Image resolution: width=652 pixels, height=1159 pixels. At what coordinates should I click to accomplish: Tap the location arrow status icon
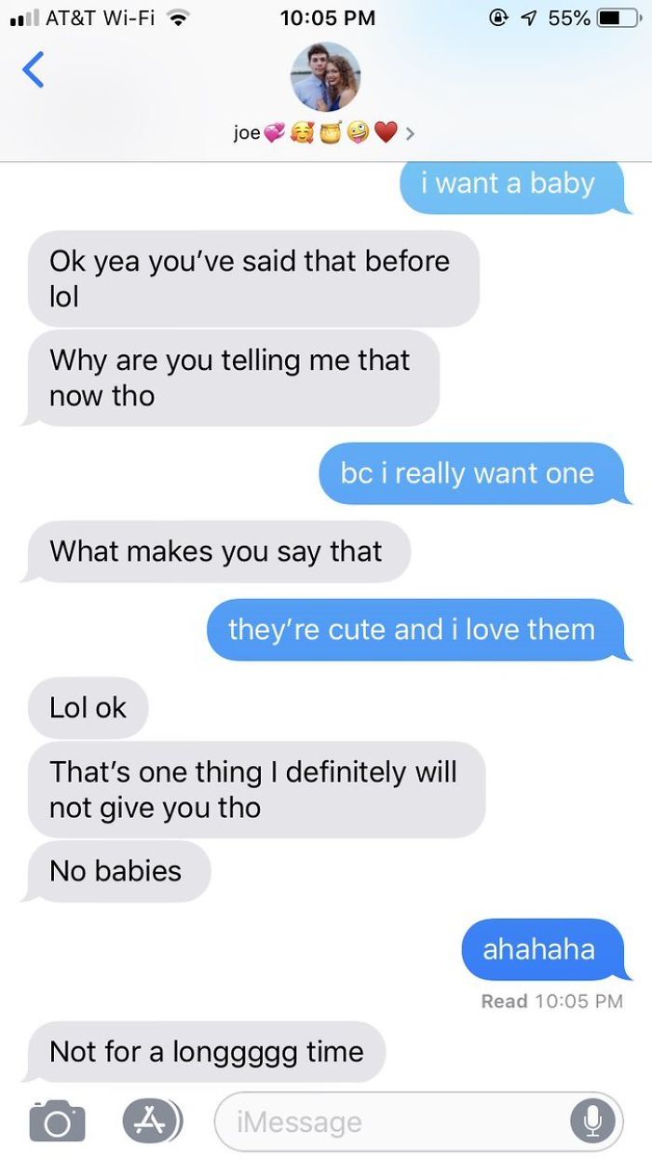530,18
